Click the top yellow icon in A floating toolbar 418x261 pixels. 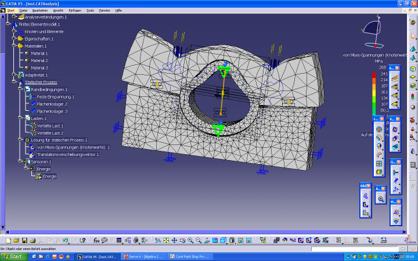pos(395,78)
